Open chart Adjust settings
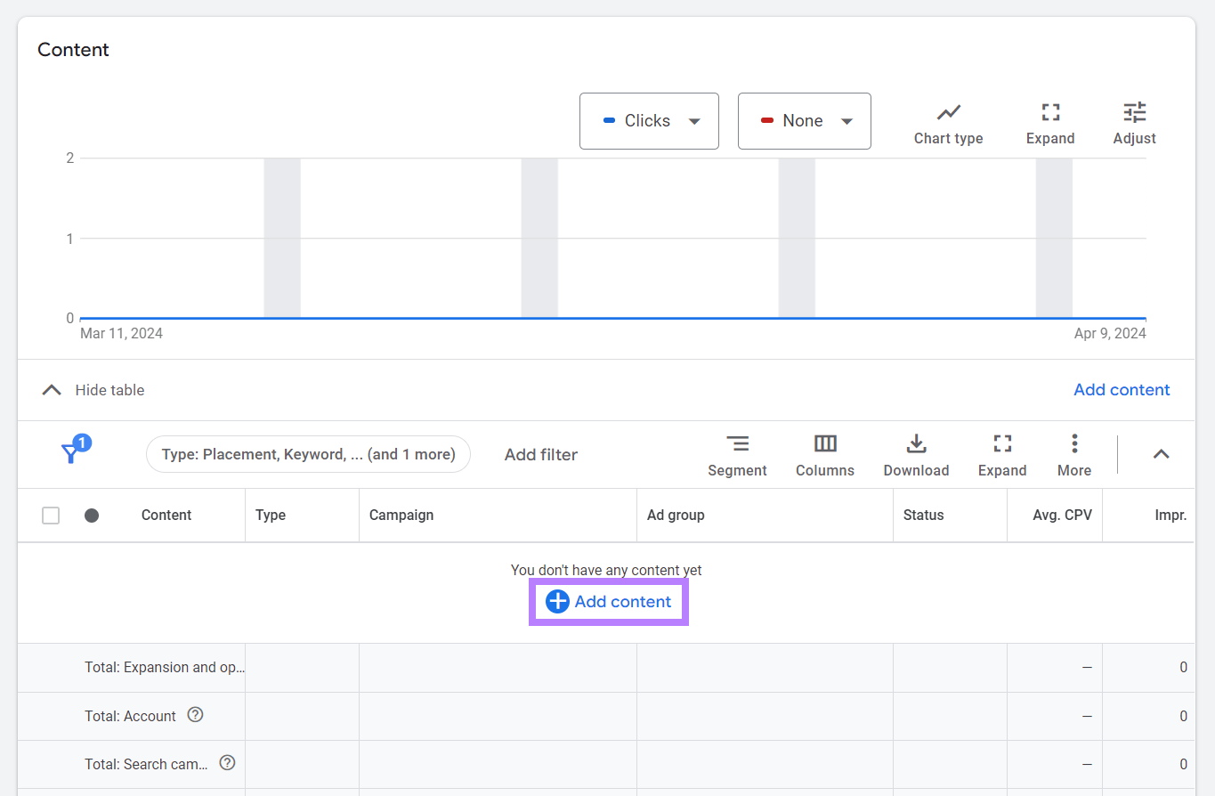The height and width of the screenshot is (796, 1215). coord(1134,122)
